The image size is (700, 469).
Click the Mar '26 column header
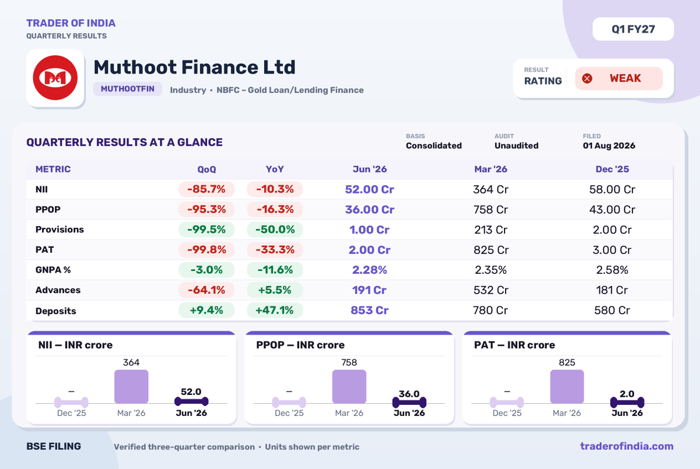tap(491, 170)
